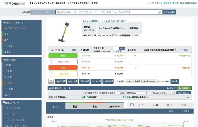Click the 商品原価 input field
This screenshot has height=127, width=198.
(142, 93)
